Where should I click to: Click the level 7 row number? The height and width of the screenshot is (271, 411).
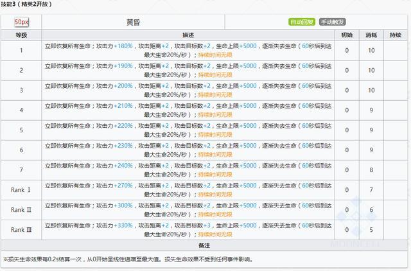(x=21, y=170)
